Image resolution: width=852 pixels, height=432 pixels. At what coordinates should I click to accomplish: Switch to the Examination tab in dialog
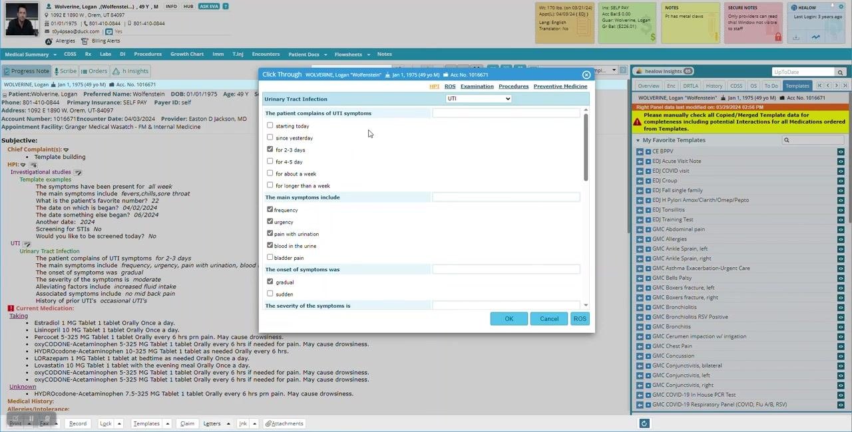[x=477, y=86]
